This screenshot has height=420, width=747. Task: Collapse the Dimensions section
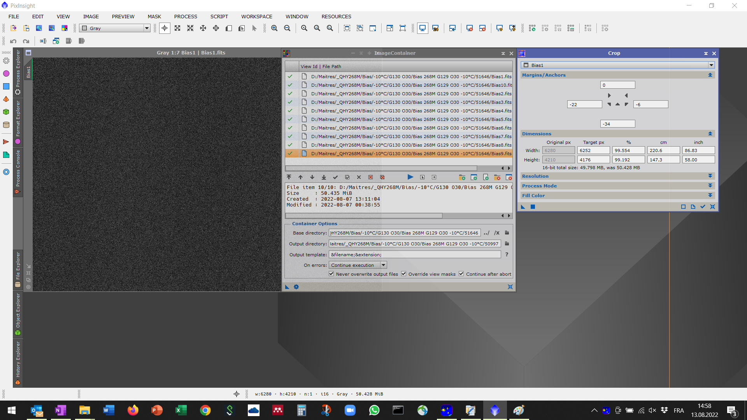coord(710,133)
